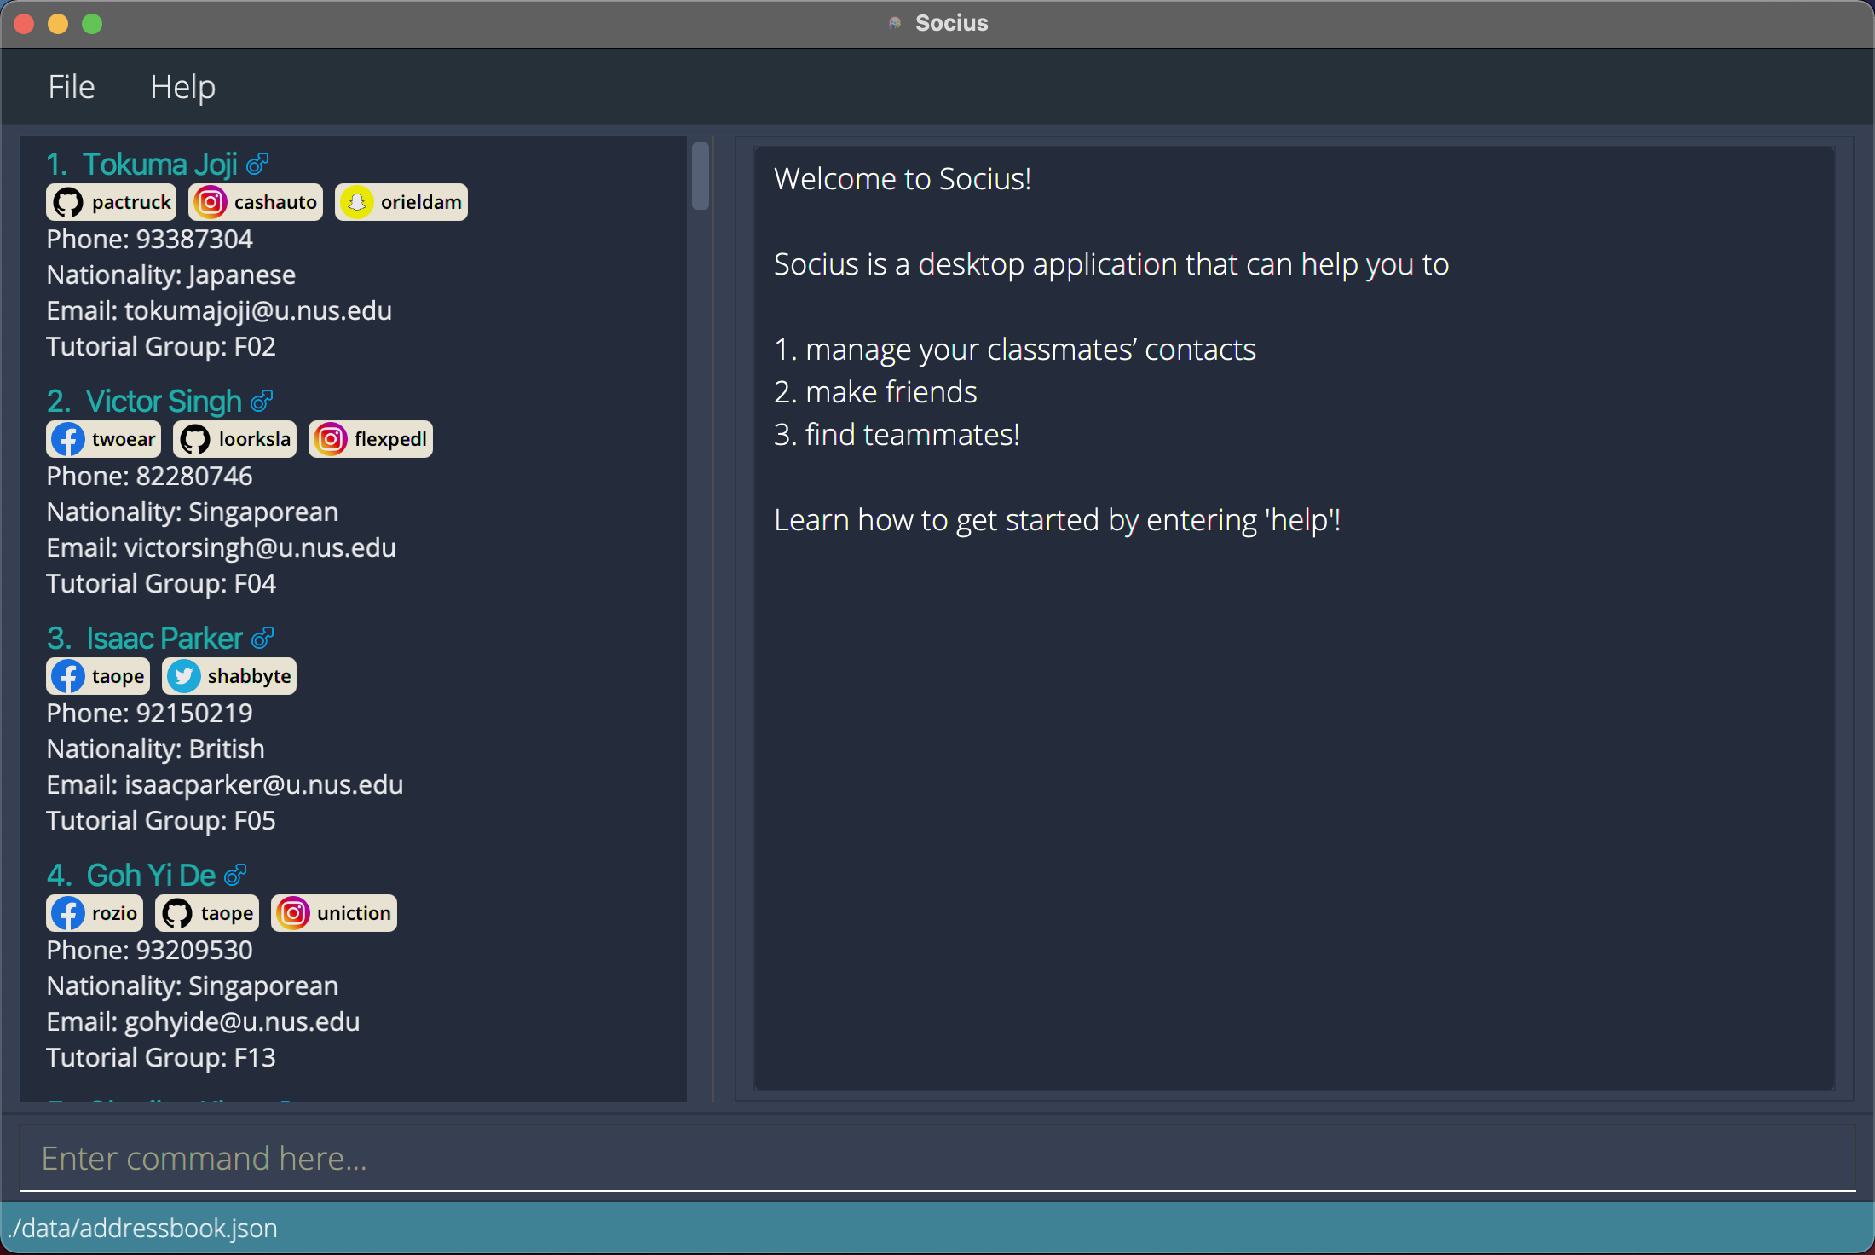Screen dimensions: 1875x1255
Task: Click the contact list scrollbar thumb
Action: [701, 176]
